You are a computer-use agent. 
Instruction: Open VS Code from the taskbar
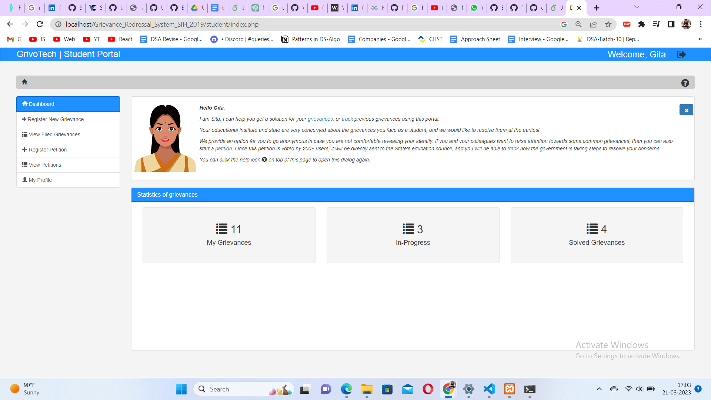pos(488,389)
